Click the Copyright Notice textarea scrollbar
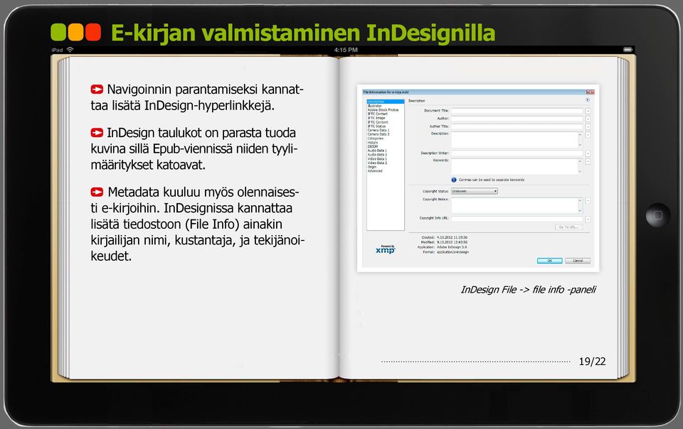 (x=580, y=205)
